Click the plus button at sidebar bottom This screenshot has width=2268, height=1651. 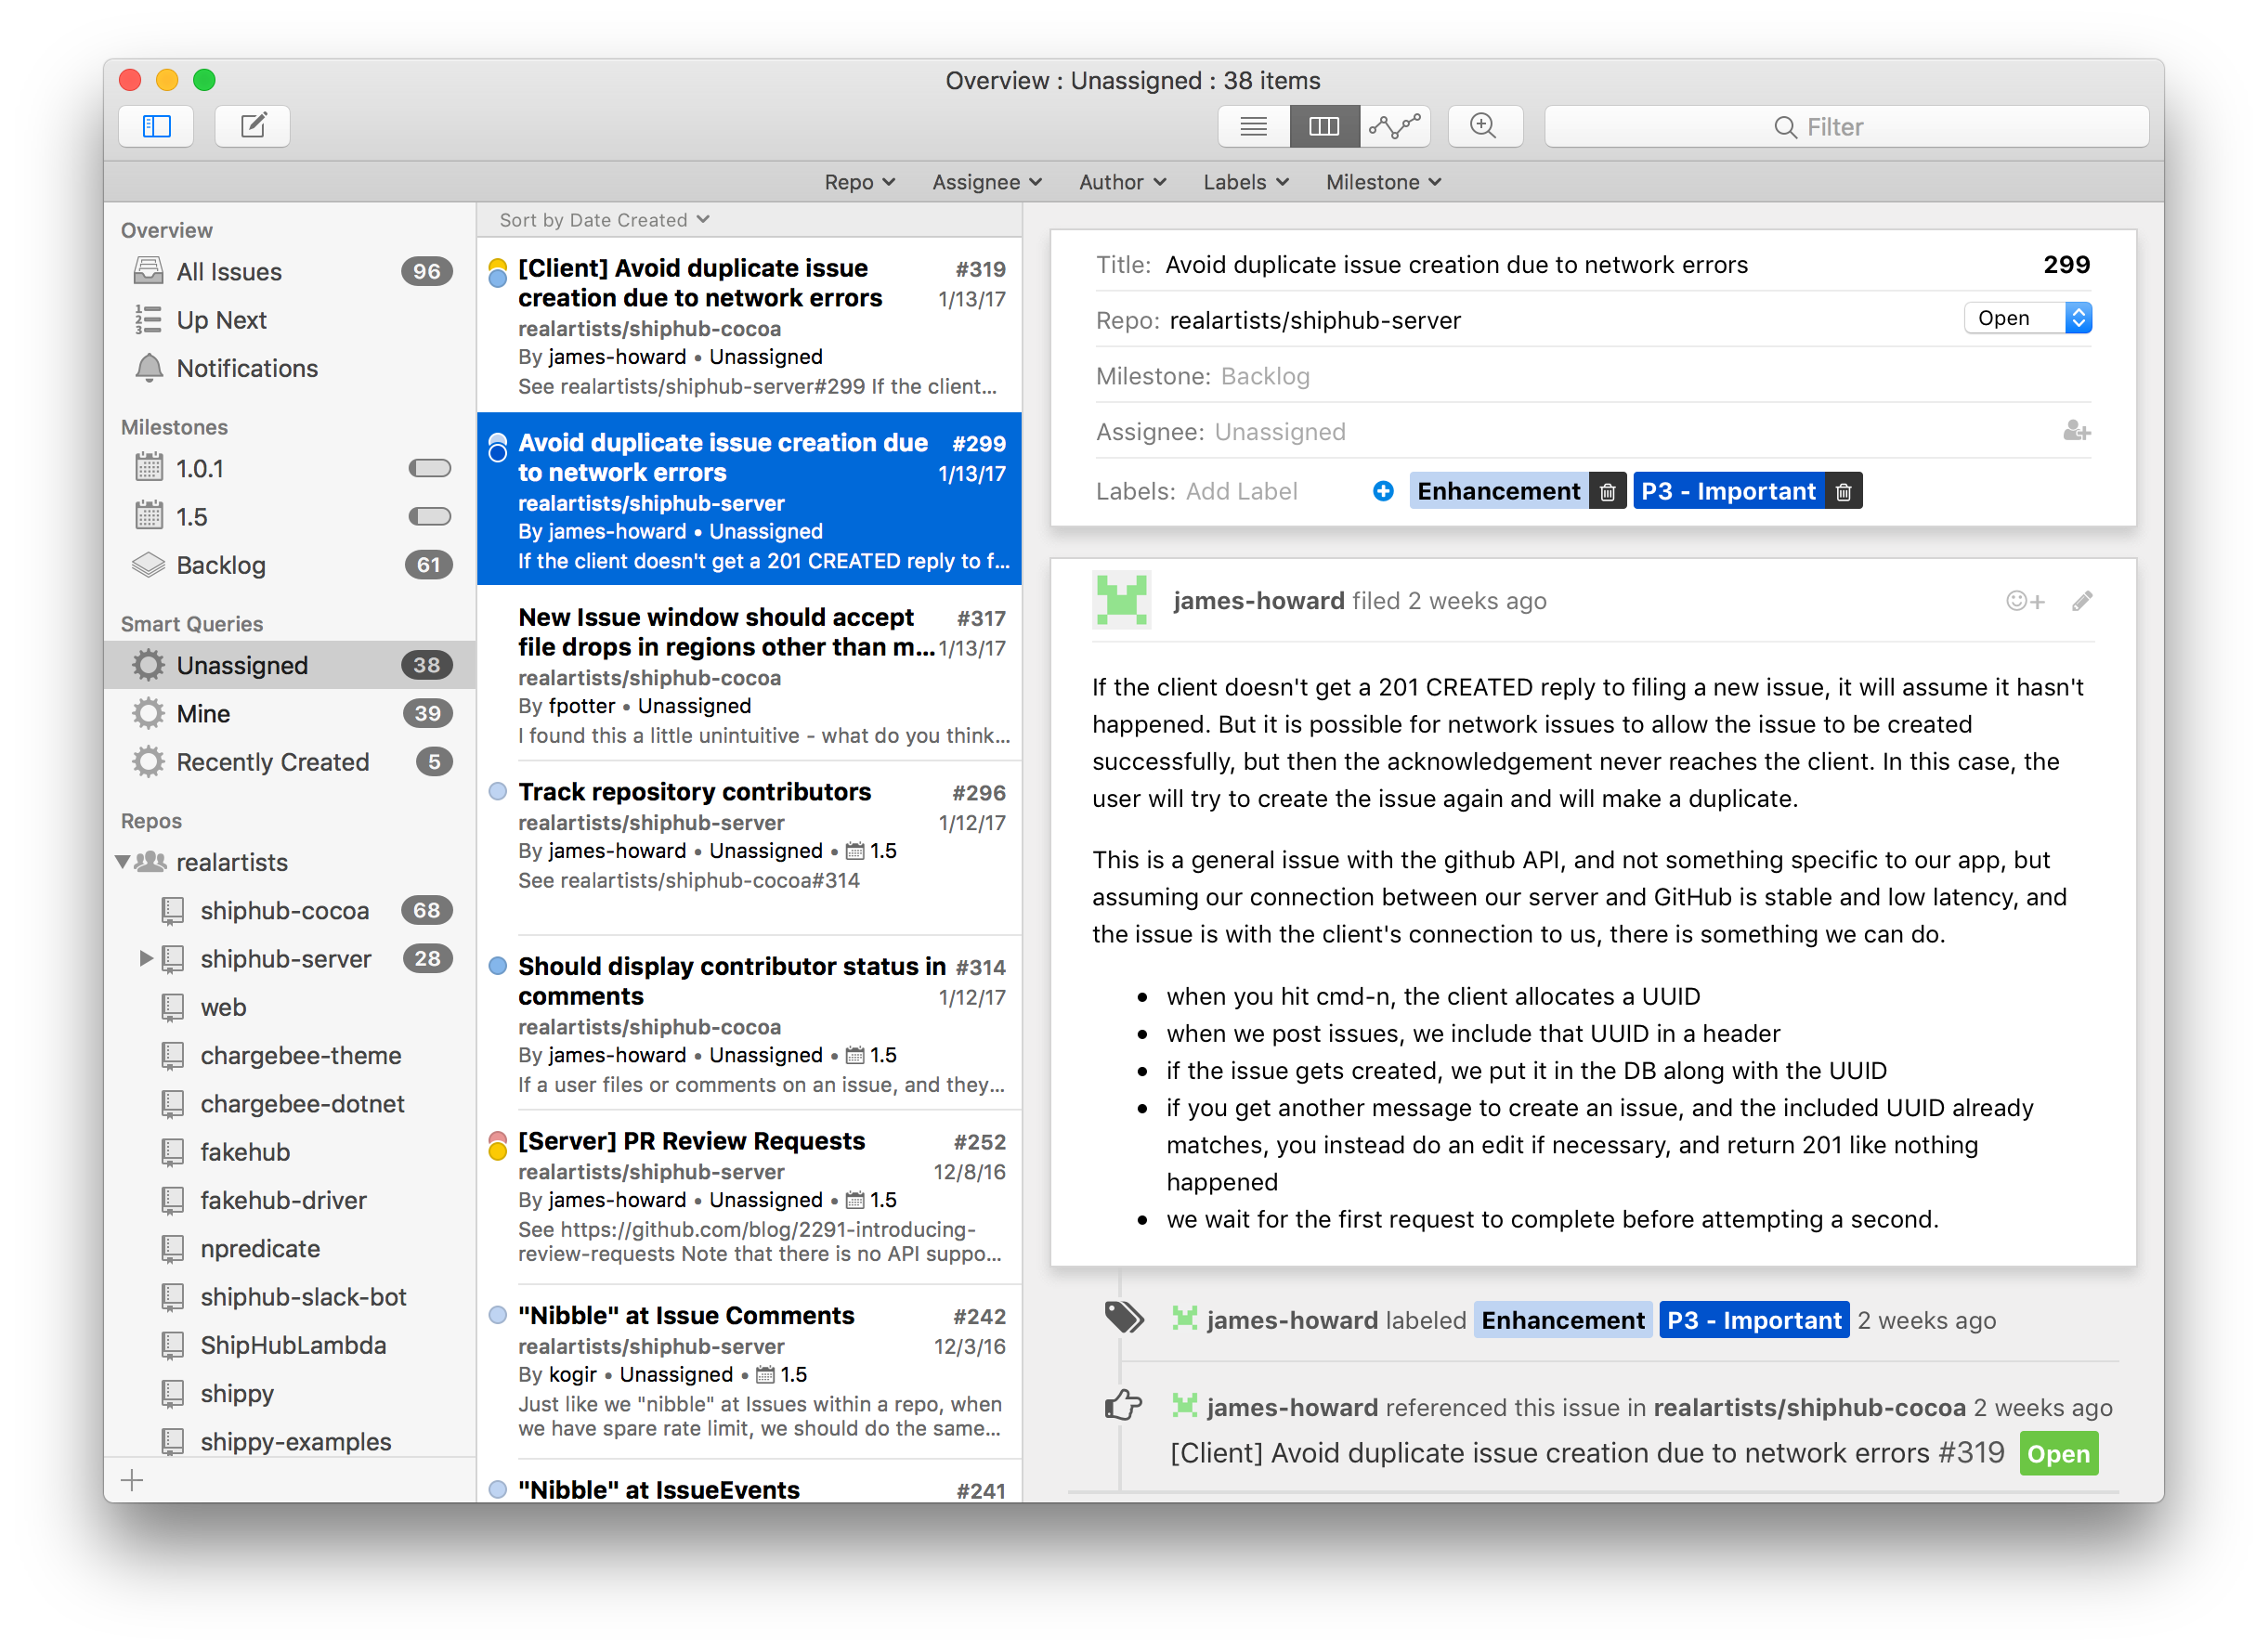(132, 1480)
